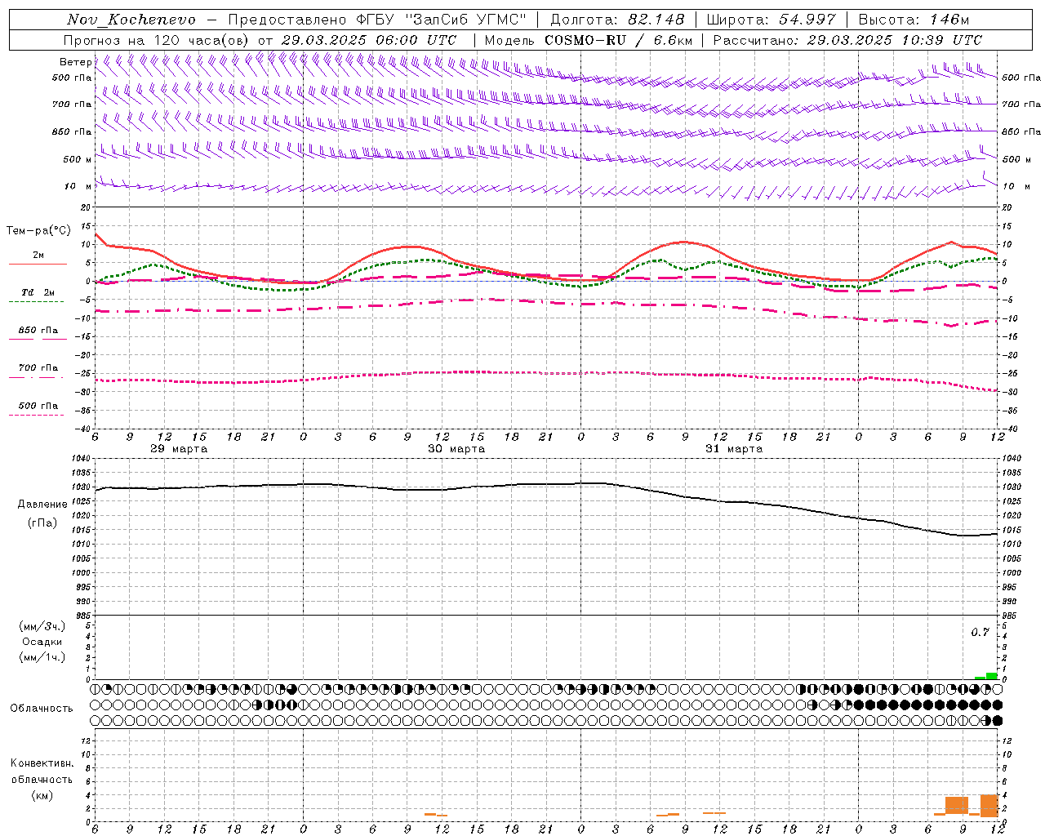This screenshot has width=1045, height=836.
Task: Click the 500 м wind level label at left
Action: click(x=78, y=159)
